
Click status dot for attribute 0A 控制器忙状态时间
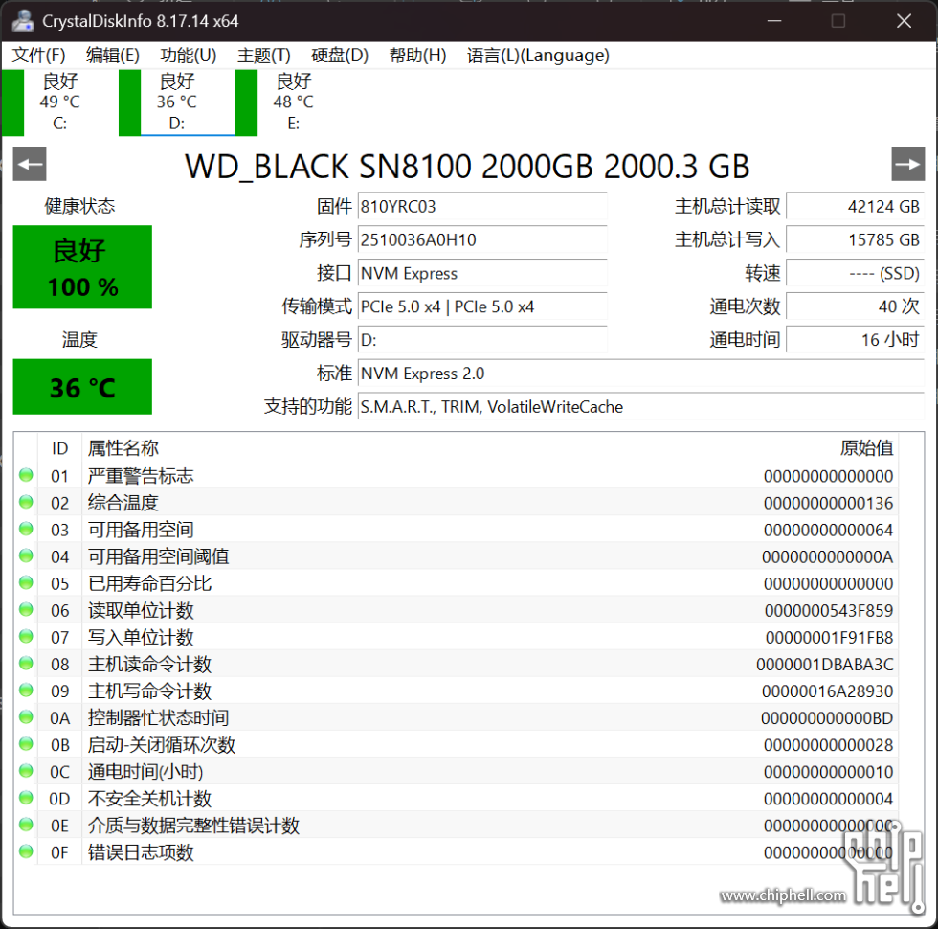[26, 717]
